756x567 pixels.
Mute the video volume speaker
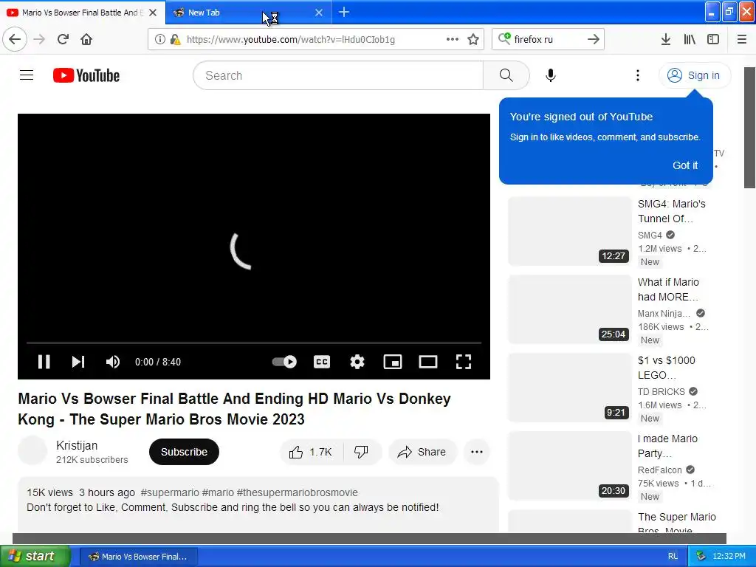click(113, 362)
